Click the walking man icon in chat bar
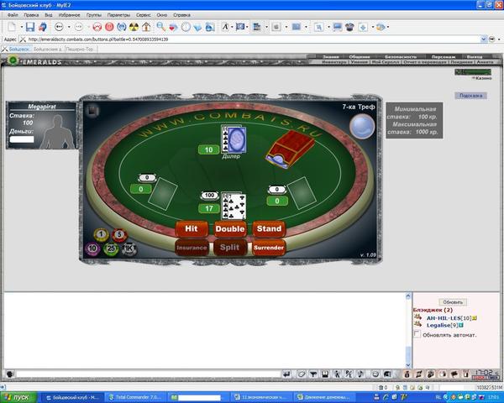This screenshot has width=504, height=403. [x=337, y=374]
